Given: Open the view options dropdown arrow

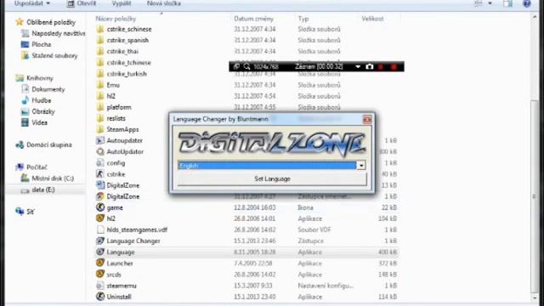Looking at the screenshot, I should (x=490, y=3).
